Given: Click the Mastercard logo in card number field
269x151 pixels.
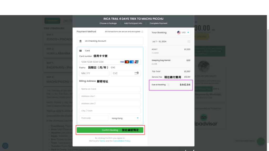Looking at the screenshot, I should click(127, 62).
